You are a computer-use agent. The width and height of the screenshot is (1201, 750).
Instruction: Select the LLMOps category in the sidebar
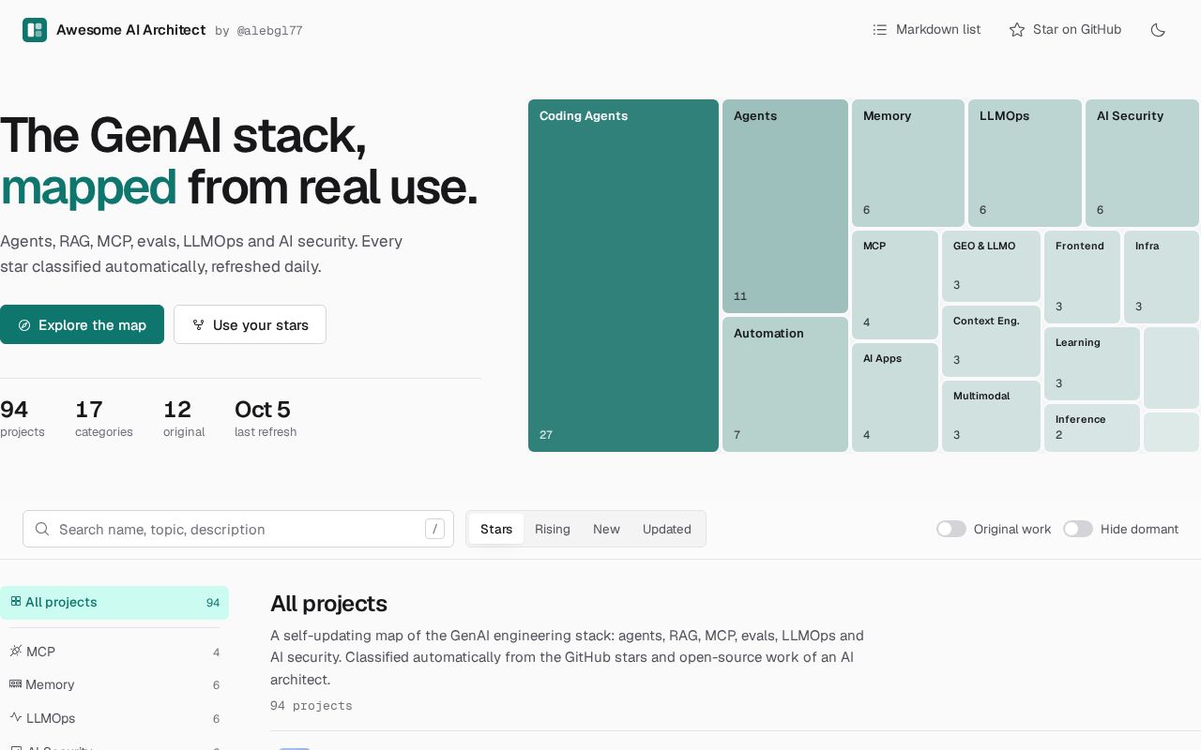click(x=114, y=719)
